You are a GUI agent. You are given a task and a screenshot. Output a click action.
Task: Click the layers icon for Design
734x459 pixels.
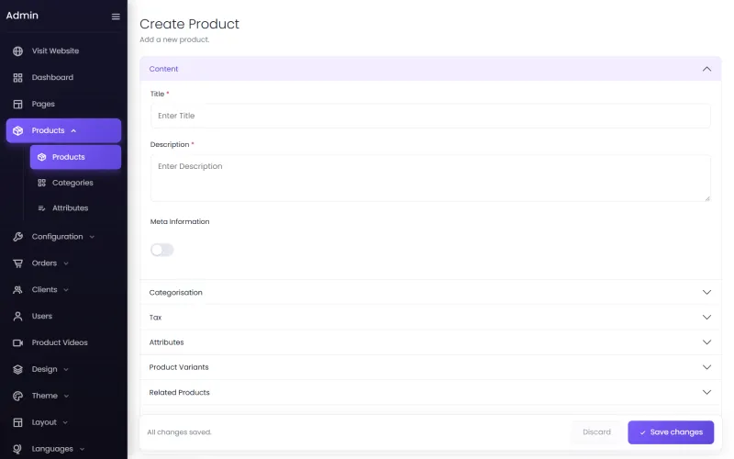pos(17,370)
